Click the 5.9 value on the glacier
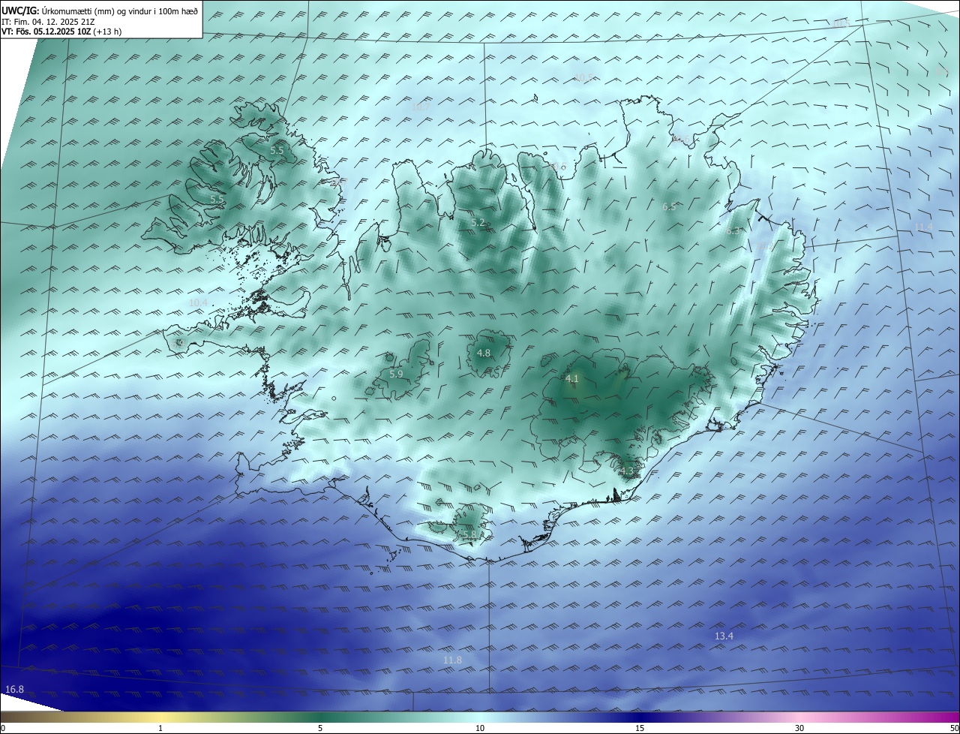 (x=396, y=374)
